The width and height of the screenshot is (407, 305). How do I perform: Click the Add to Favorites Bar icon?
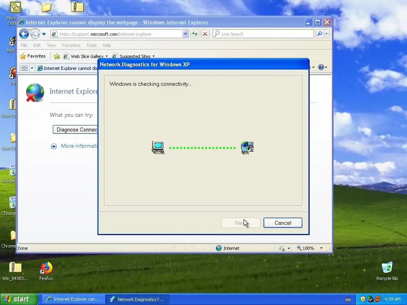click(x=56, y=56)
